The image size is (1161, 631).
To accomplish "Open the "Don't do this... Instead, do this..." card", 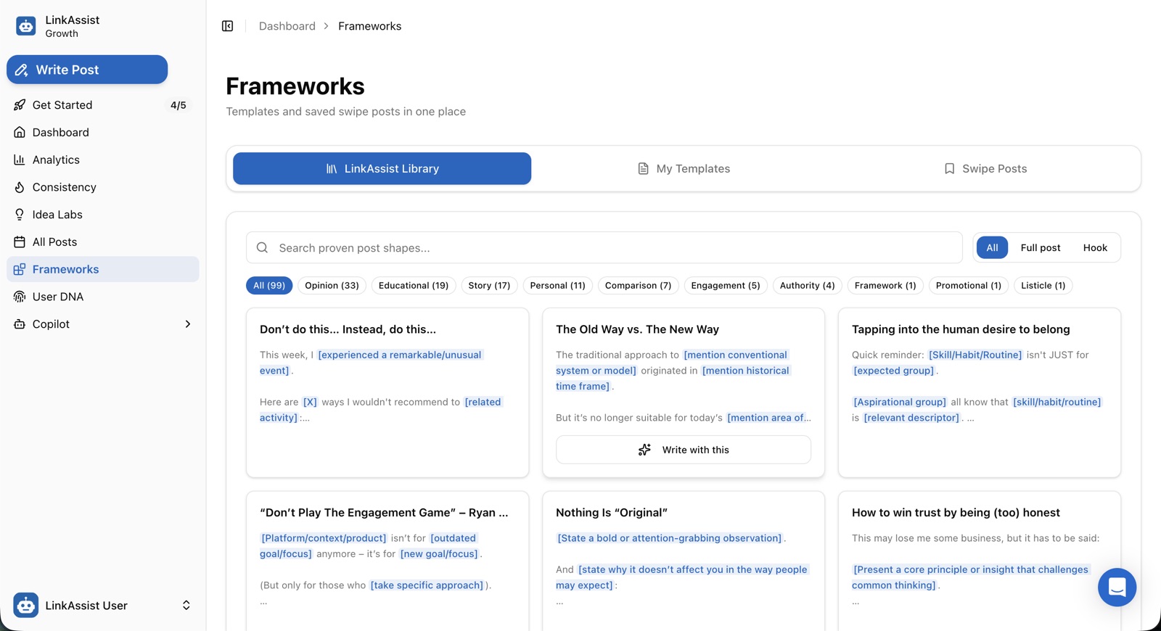I will 387,392.
